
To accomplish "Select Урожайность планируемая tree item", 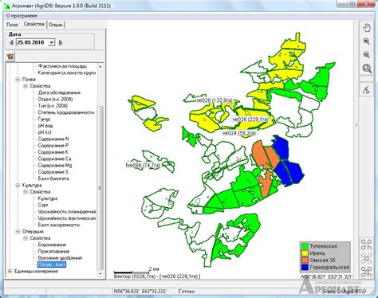I will pos(67,212).
